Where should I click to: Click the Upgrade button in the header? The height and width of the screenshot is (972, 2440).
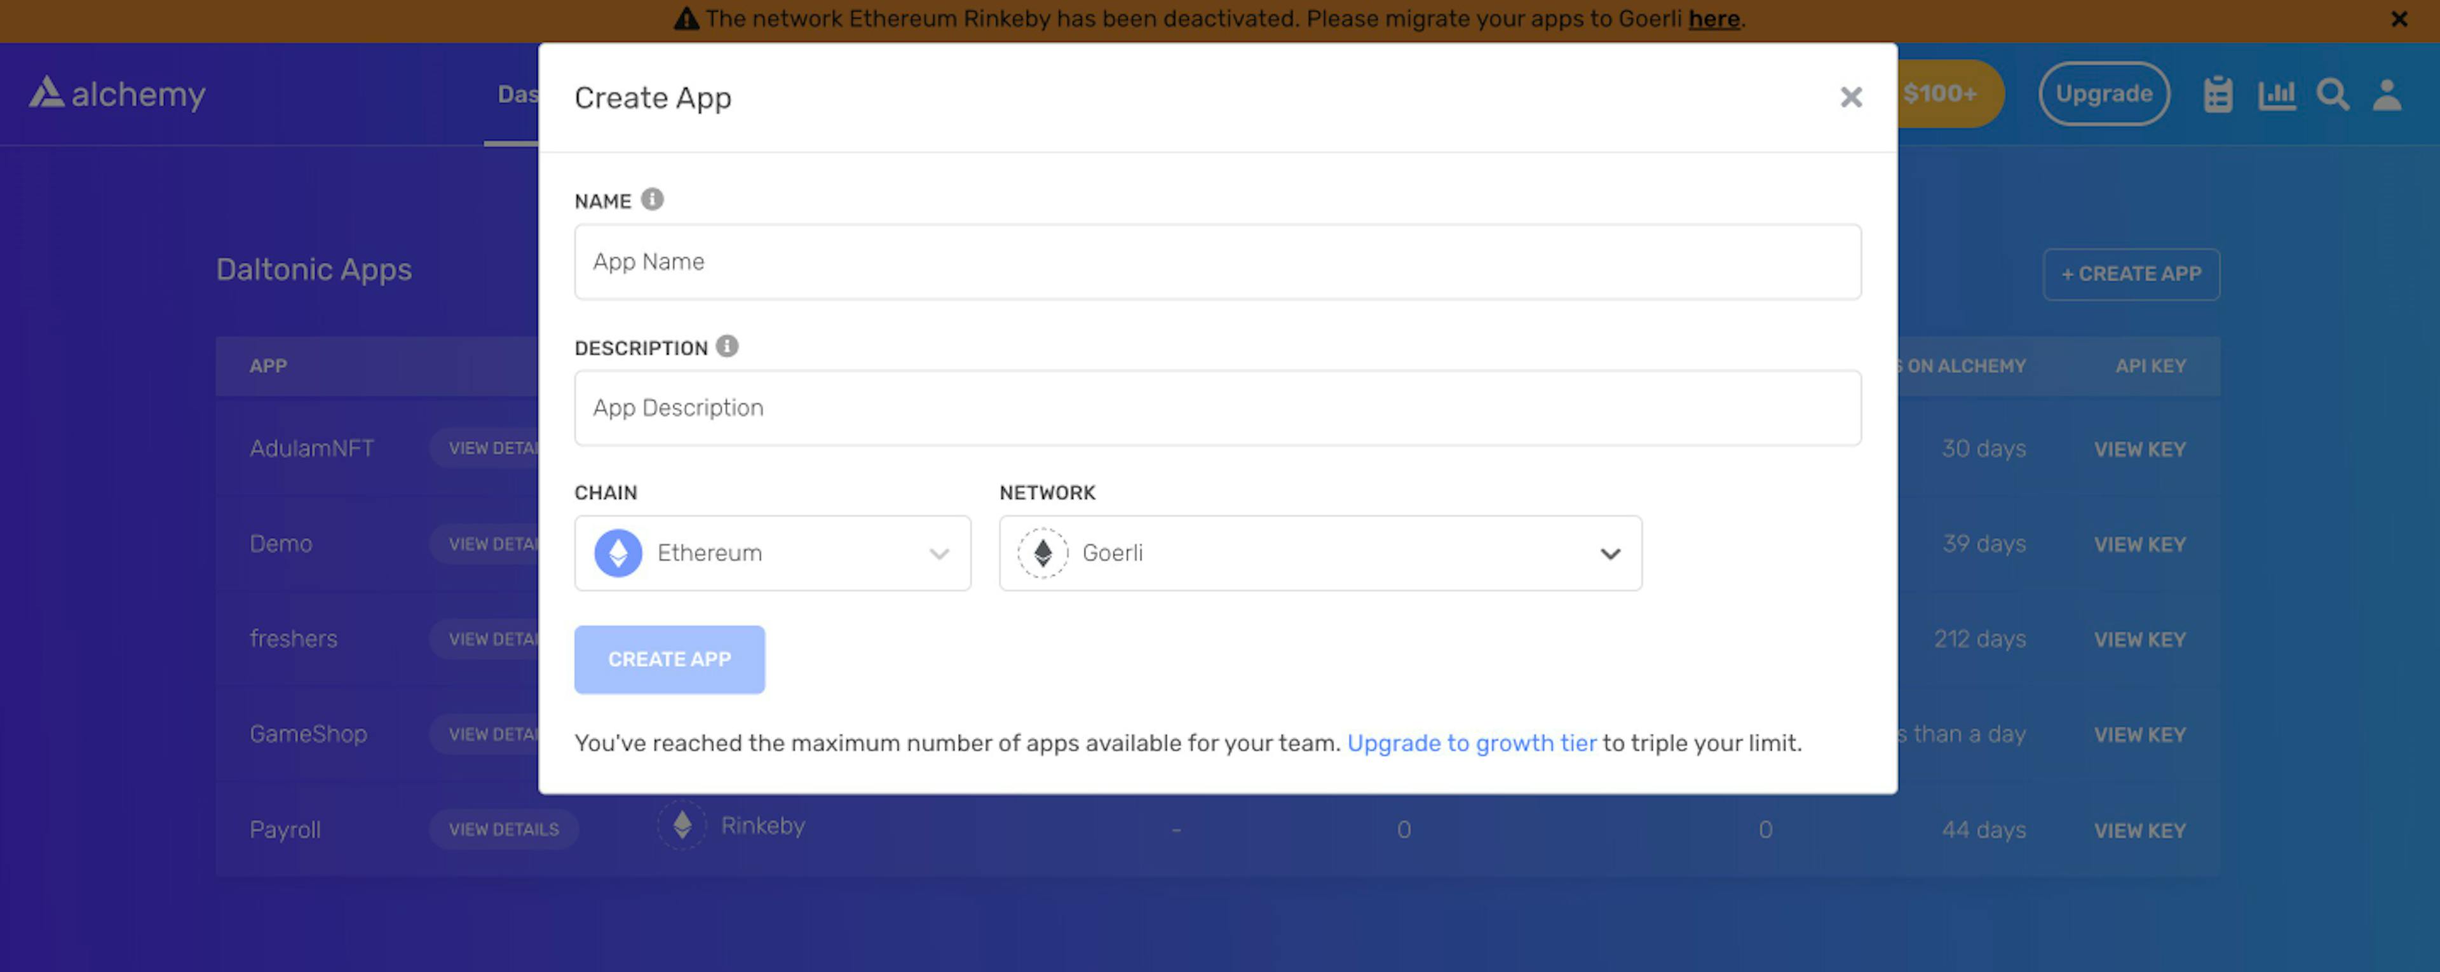[2104, 93]
